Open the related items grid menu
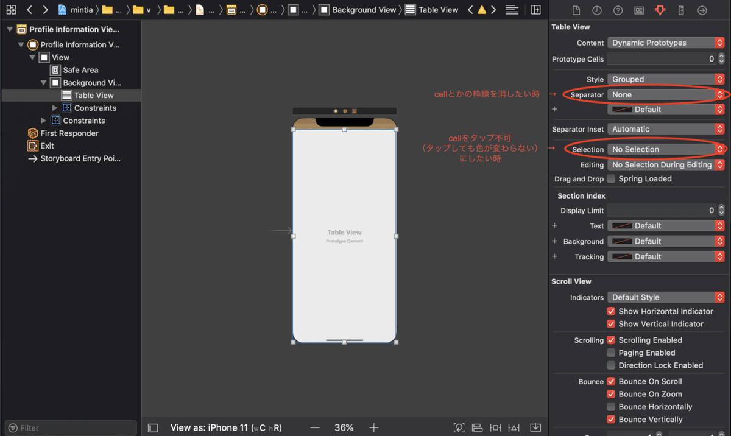Image resolution: width=731 pixels, height=436 pixels. pos(11,10)
